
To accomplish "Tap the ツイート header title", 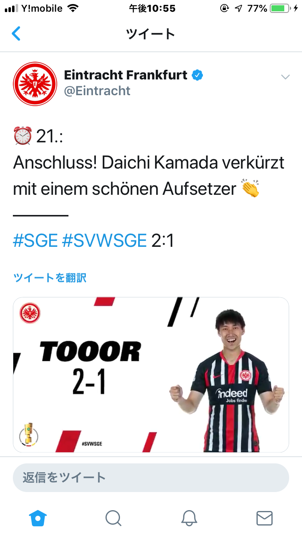I will tap(151, 34).
